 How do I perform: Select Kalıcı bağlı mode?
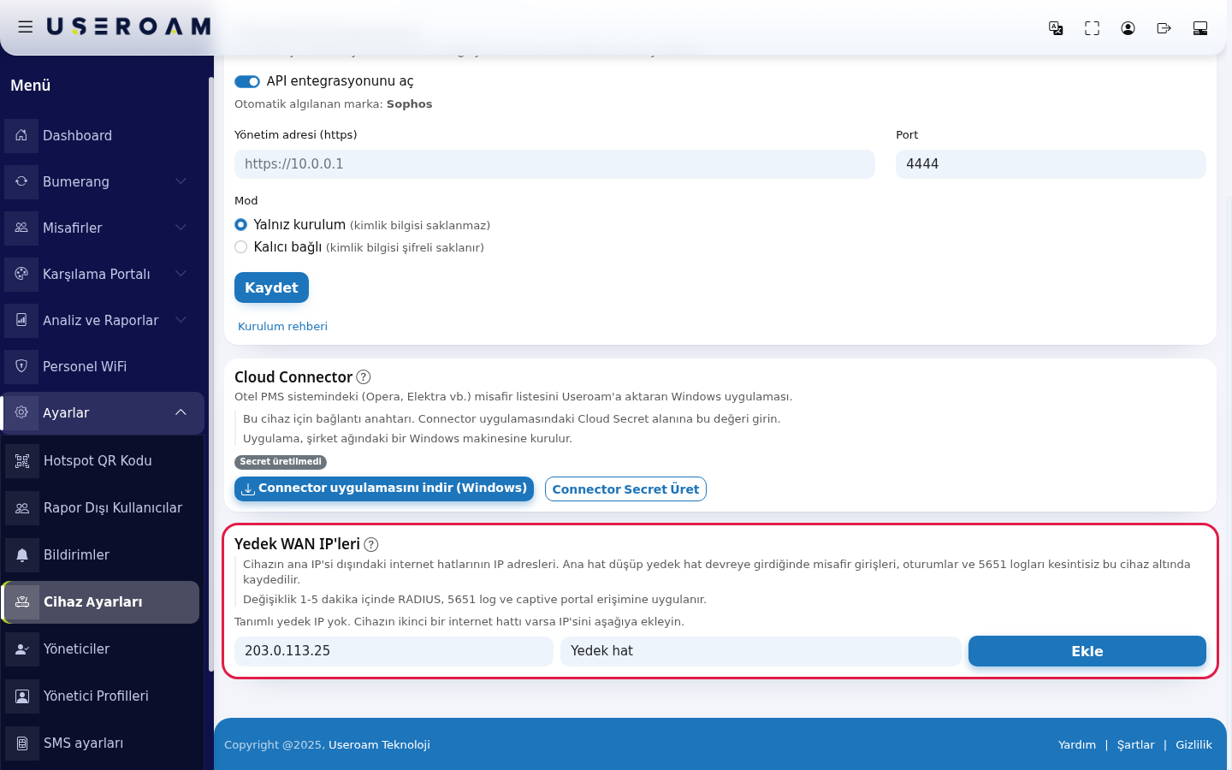[x=241, y=247]
